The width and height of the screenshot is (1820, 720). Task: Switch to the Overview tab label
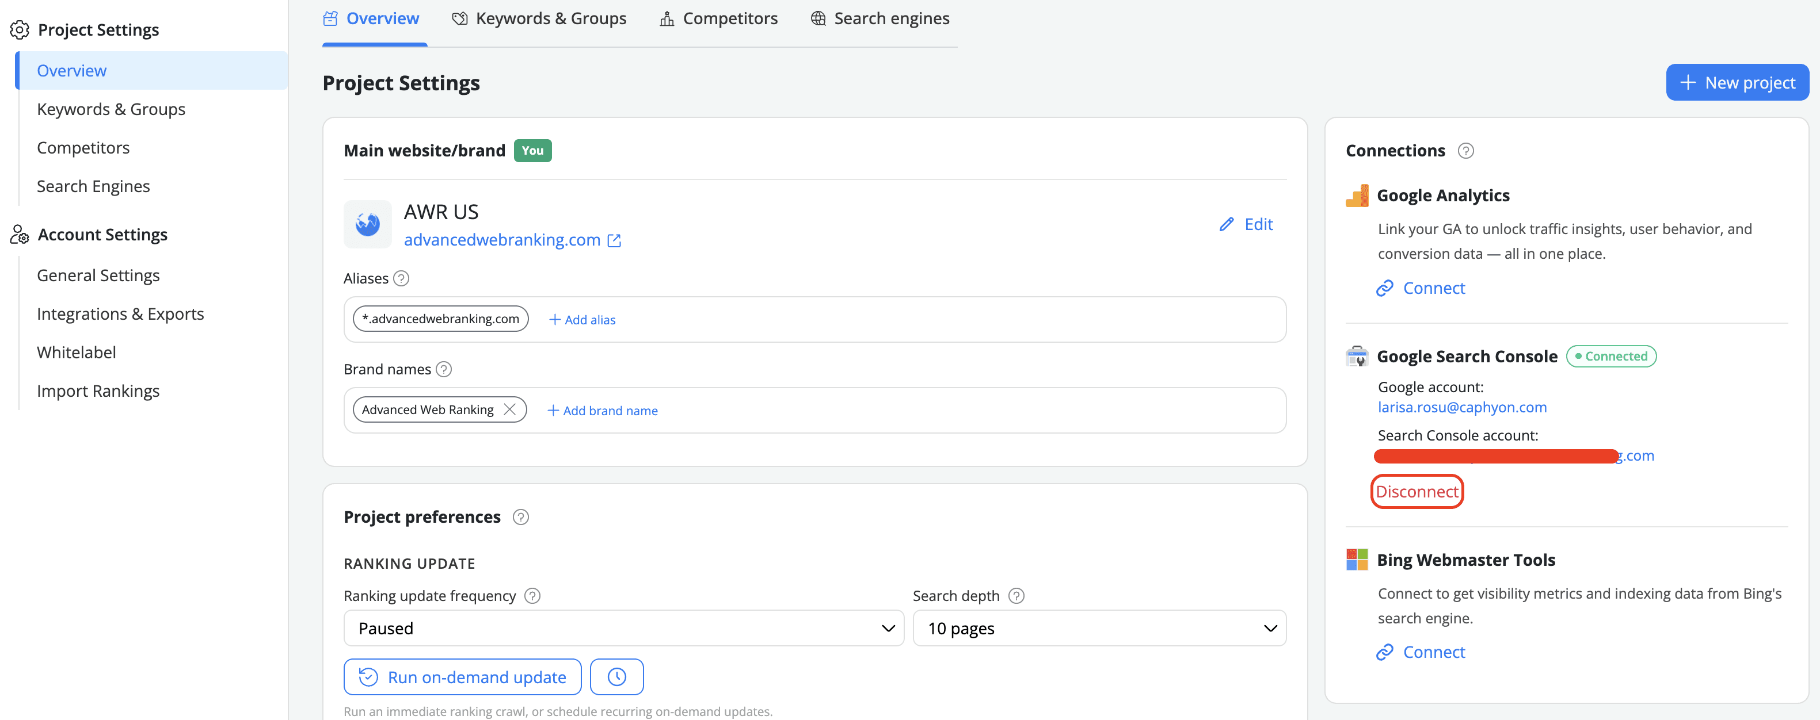(x=382, y=18)
